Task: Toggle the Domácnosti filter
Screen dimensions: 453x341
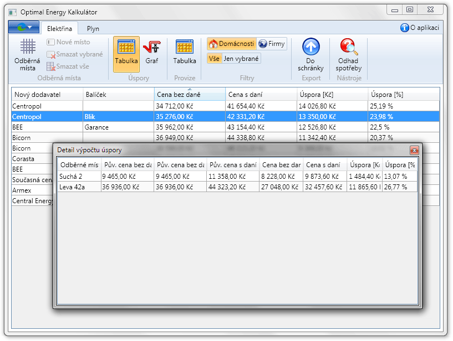Action: [x=231, y=44]
